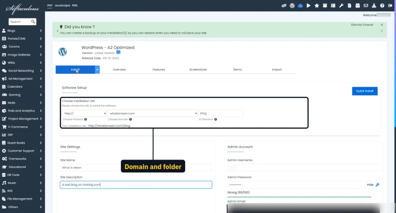
Task: Select the PHP scripts tab
Action: 50,5
